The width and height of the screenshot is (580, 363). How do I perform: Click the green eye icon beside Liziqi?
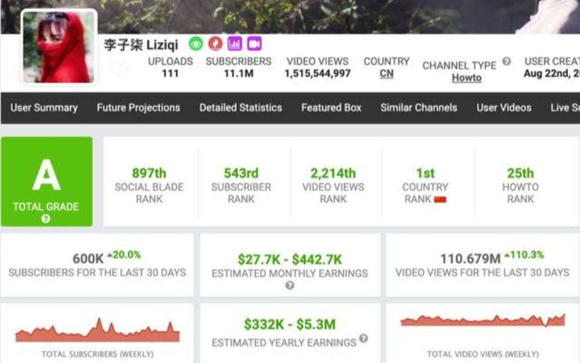coord(196,44)
